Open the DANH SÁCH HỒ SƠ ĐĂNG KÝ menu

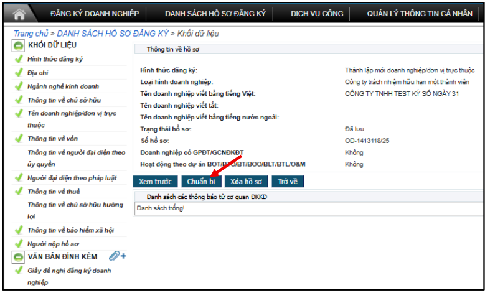215,14
